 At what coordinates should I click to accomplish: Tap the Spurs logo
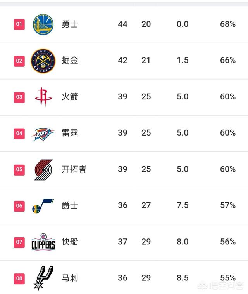pyautogui.click(x=43, y=278)
